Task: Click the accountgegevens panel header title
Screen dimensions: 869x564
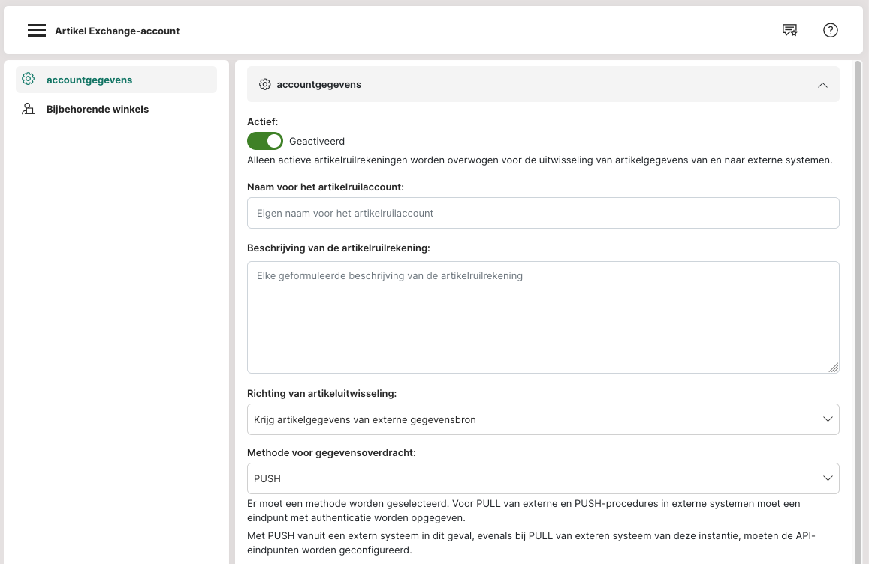Action: 319,85
